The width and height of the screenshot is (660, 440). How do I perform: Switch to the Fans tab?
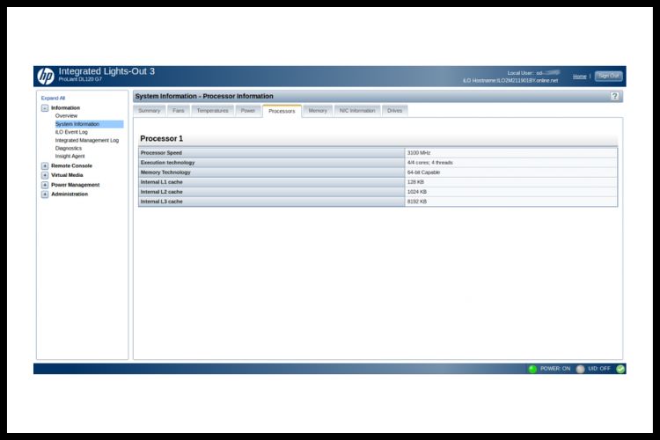(x=179, y=111)
